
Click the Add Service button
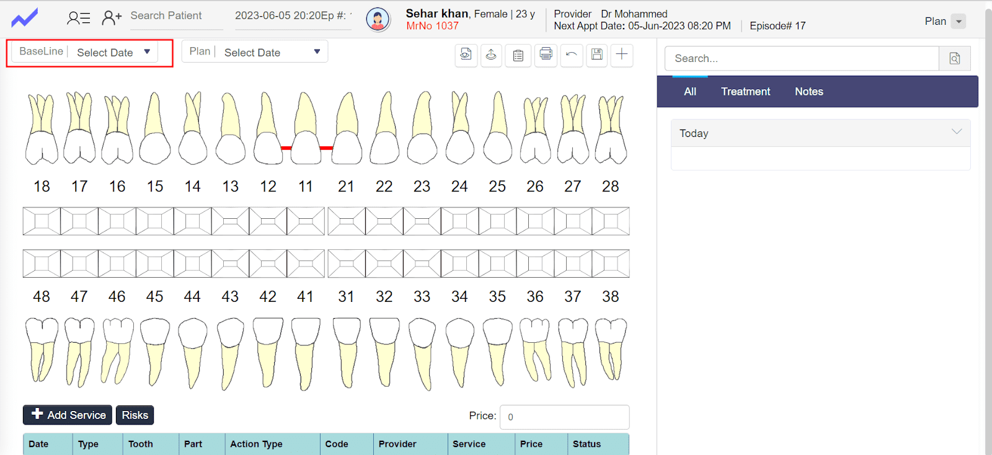tap(68, 415)
